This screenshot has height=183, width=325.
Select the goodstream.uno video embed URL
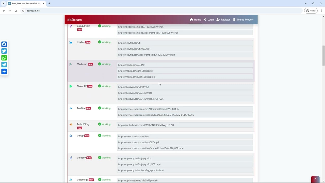pyautogui.click(x=185, y=33)
